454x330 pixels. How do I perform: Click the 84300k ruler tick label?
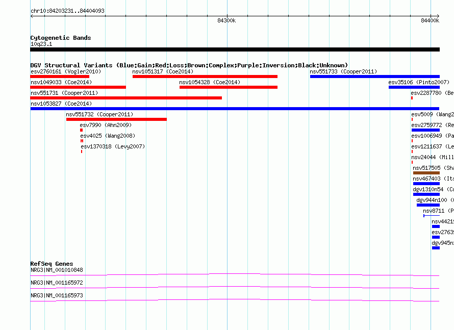point(226,20)
